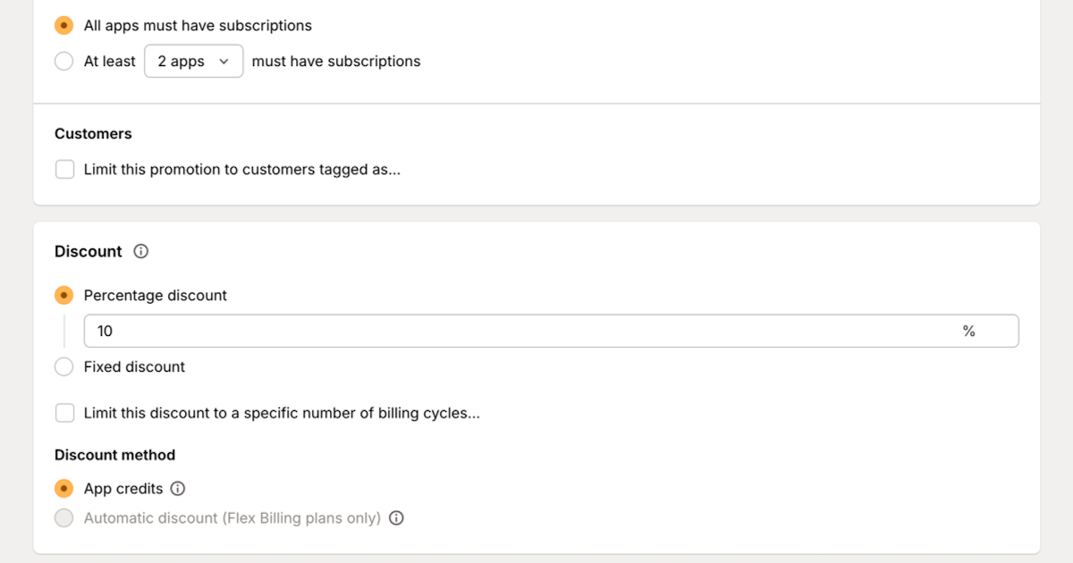Select "All apps must have subscriptions" radio
Image resolution: width=1073 pixels, height=563 pixels.
[x=63, y=26]
